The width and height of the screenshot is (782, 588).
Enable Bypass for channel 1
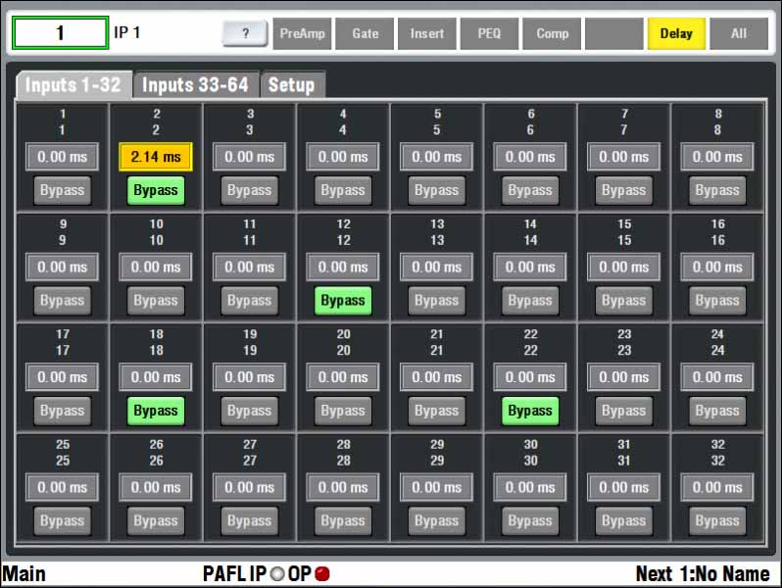(x=62, y=190)
